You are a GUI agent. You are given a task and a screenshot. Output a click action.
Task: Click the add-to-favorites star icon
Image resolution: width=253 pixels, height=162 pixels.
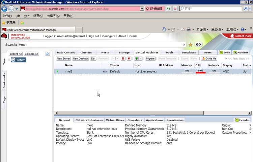pos(22,23)
